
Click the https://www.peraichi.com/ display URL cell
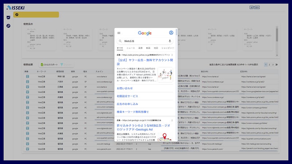coord(212,149)
